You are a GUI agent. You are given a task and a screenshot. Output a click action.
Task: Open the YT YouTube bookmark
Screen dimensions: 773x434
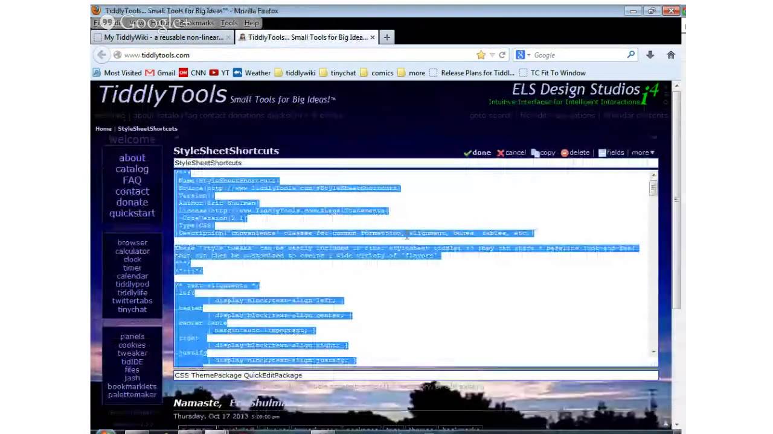coord(219,73)
